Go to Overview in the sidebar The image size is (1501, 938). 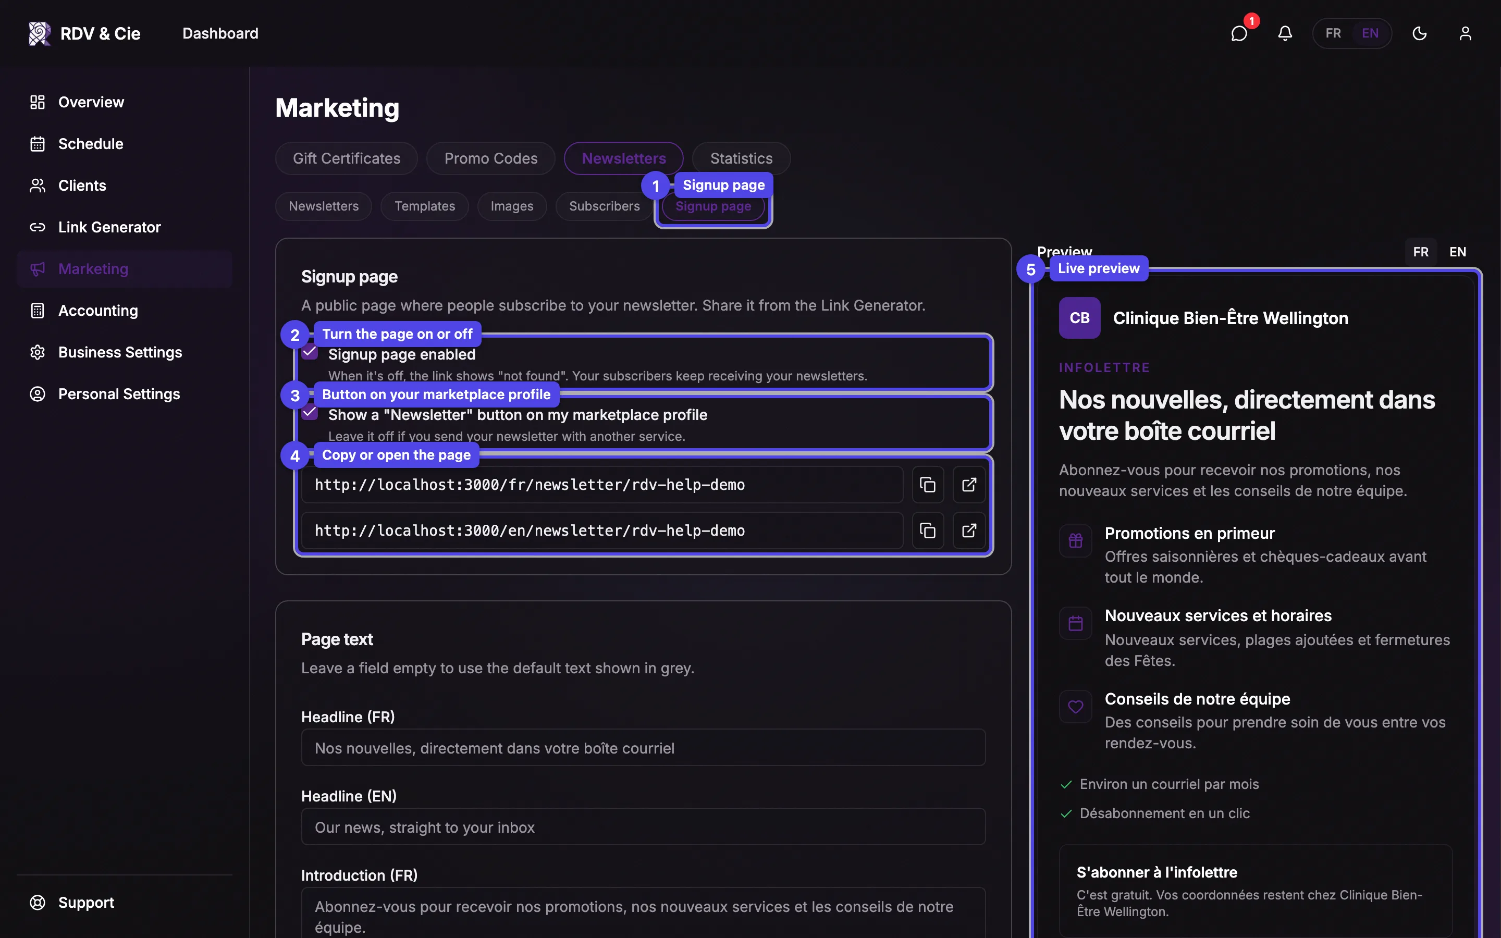click(x=124, y=102)
